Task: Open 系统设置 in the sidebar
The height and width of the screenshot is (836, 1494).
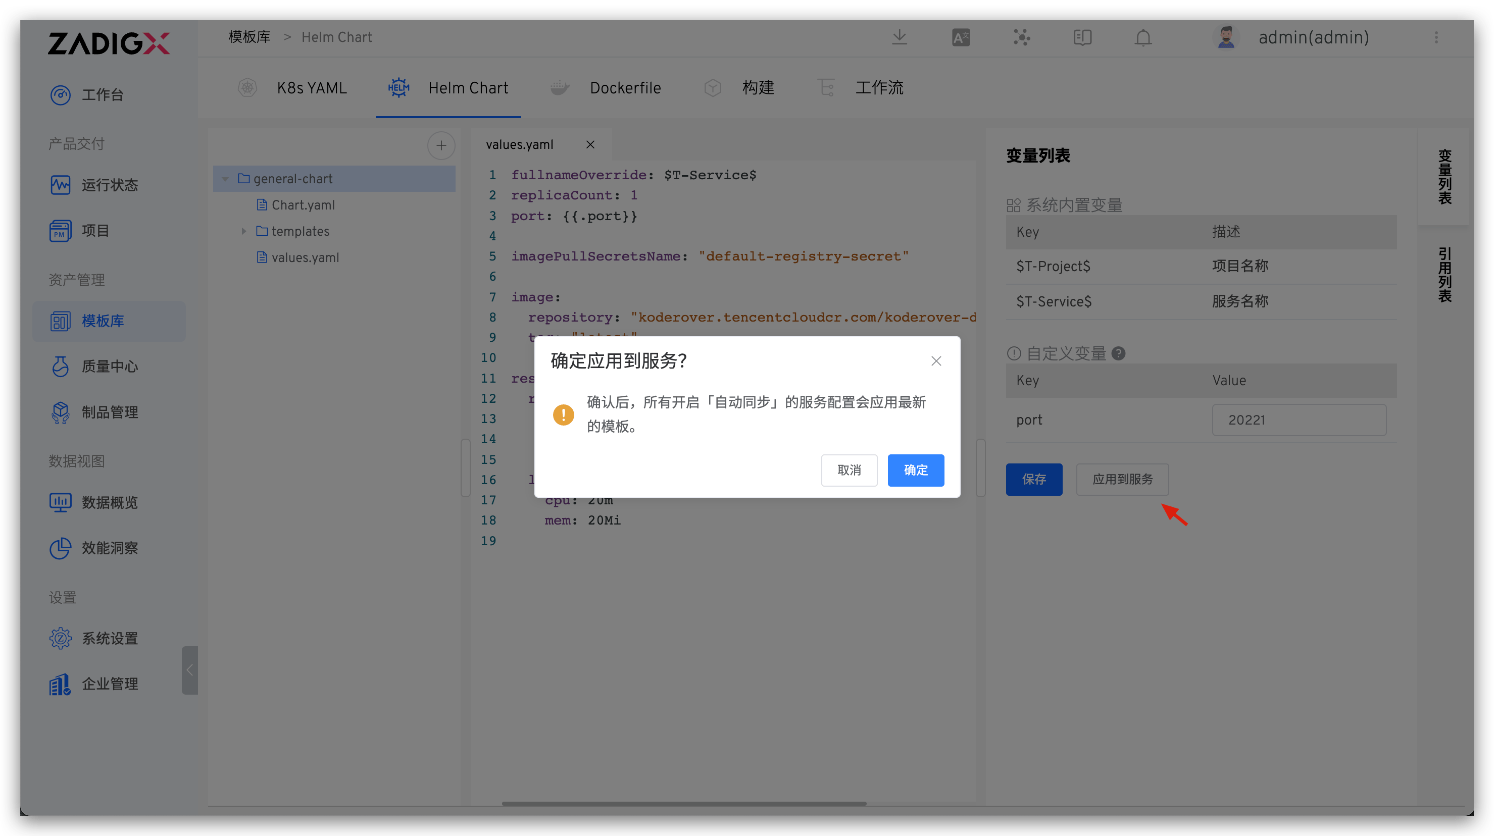Action: point(109,638)
